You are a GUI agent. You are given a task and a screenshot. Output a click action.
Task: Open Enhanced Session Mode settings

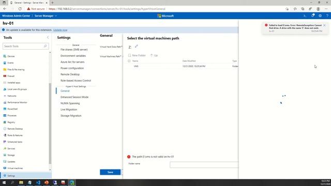tap(74, 97)
